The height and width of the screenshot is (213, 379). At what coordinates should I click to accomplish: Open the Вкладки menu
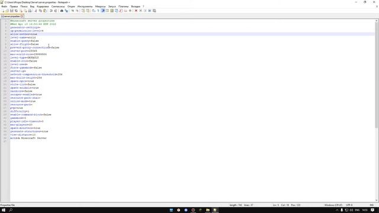click(136, 7)
